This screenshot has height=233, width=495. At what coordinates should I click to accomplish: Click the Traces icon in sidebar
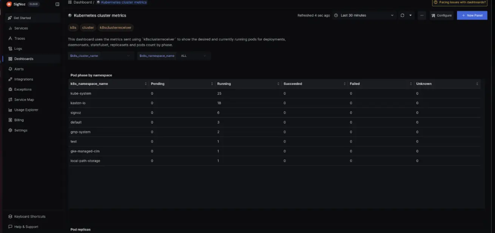coord(10,38)
